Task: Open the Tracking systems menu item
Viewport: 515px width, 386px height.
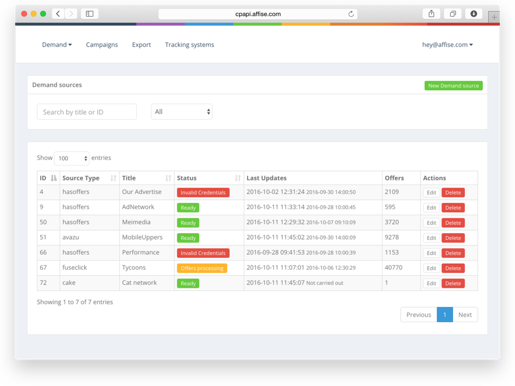Action: point(189,45)
